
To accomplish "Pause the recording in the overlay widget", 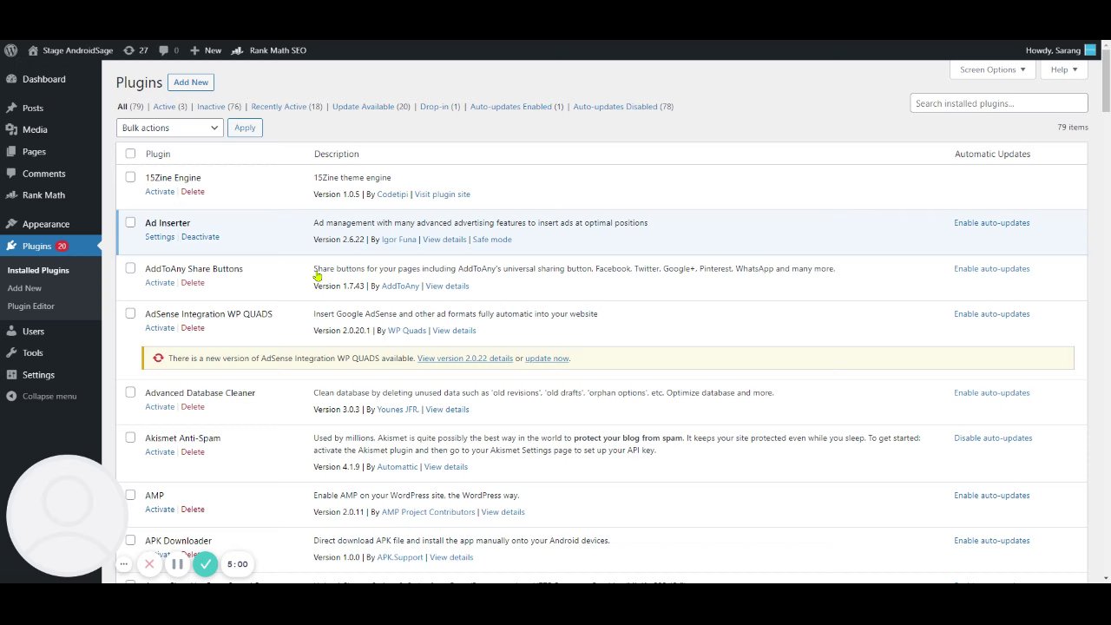I will [177, 564].
